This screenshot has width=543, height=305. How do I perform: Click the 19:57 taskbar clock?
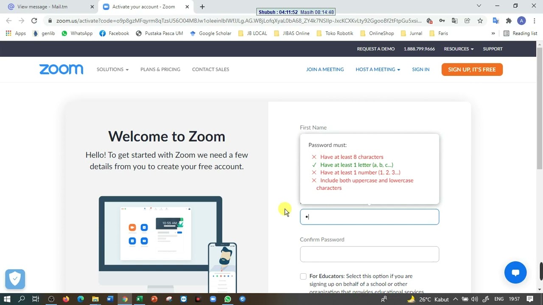(x=514, y=299)
